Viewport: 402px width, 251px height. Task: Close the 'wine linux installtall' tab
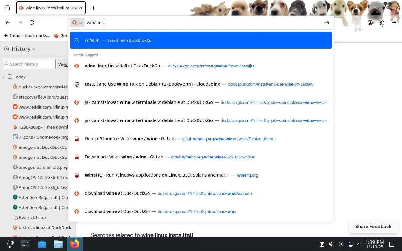point(81,8)
